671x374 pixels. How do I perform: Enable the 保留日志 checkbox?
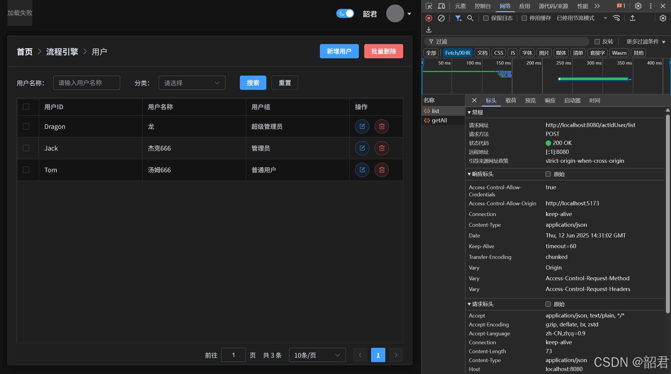(486, 18)
